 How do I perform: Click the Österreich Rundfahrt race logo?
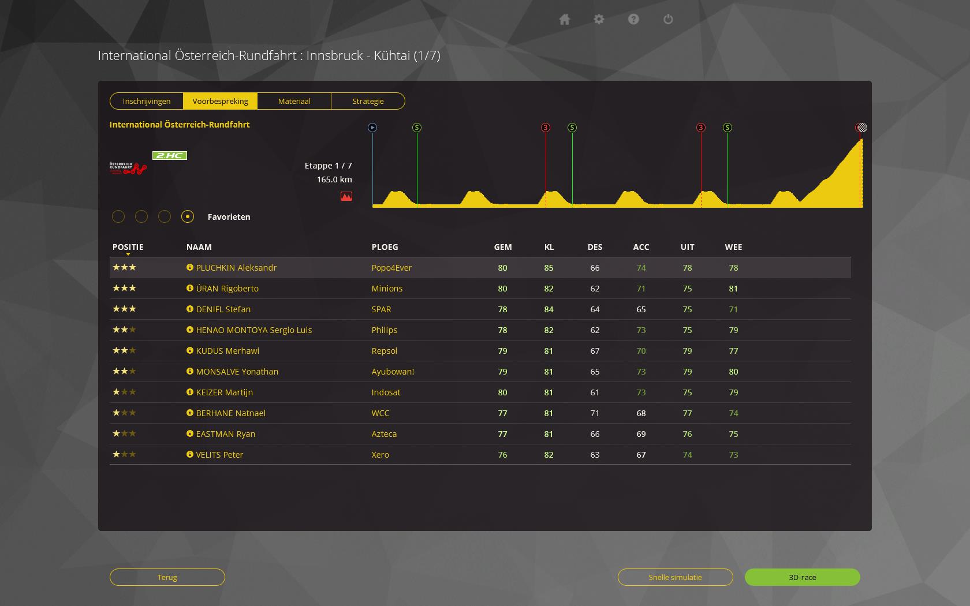coord(128,169)
